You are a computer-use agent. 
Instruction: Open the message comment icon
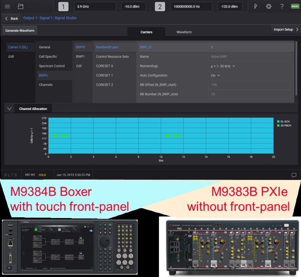[x=294, y=175]
